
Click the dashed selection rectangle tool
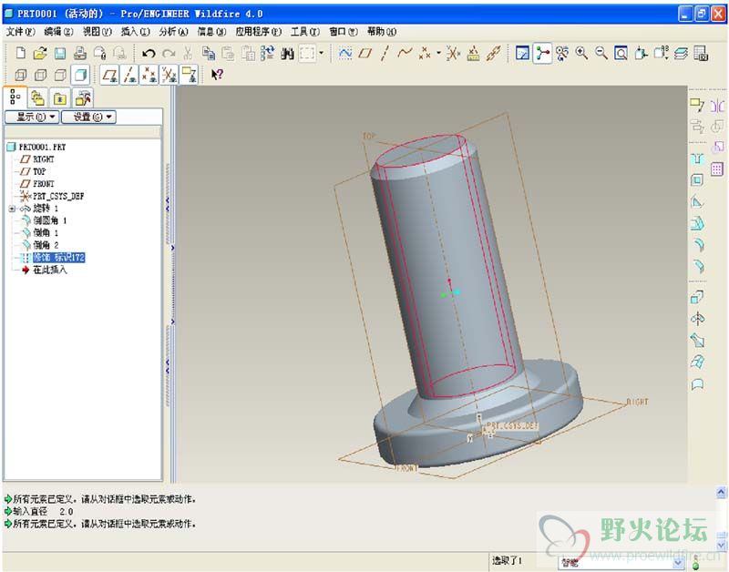coord(307,53)
